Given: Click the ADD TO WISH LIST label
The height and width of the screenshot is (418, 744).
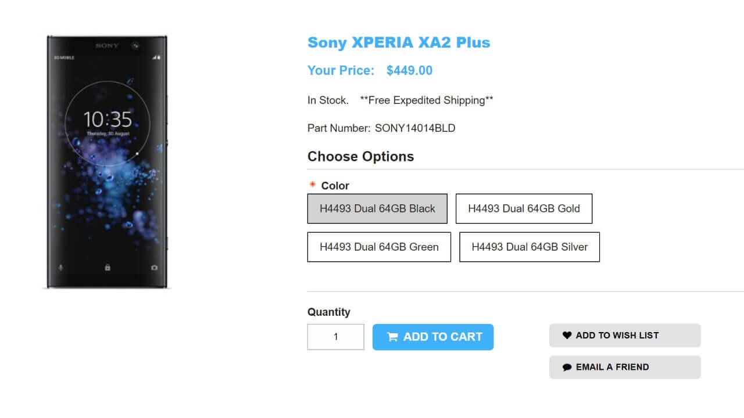Looking at the screenshot, I should [x=617, y=336].
